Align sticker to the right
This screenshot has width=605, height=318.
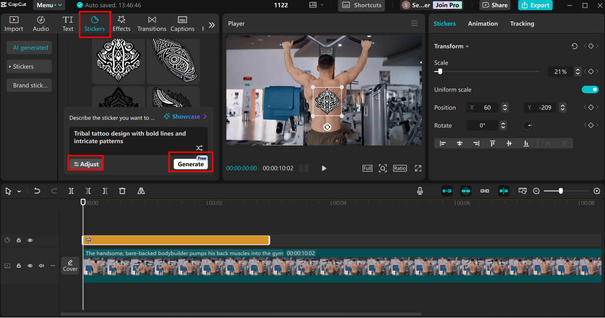476,144
